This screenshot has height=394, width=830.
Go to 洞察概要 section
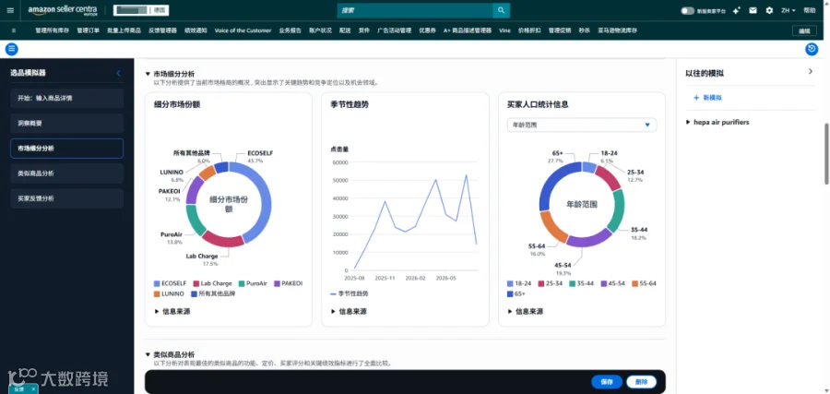[66, 124]
